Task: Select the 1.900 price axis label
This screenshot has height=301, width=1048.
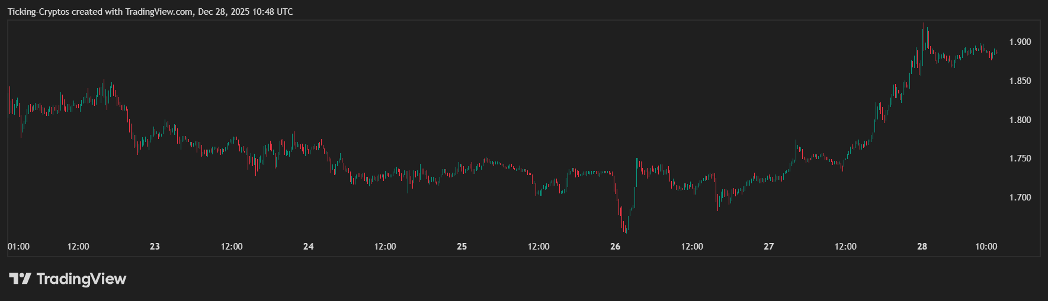Action: [1020, 42]
